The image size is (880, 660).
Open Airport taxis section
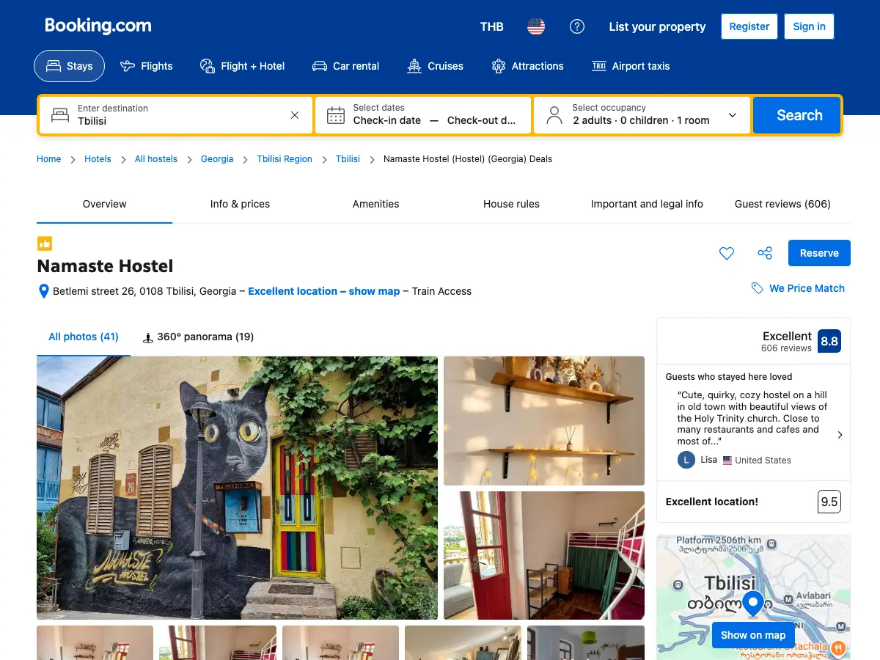(x=631, y=66)
